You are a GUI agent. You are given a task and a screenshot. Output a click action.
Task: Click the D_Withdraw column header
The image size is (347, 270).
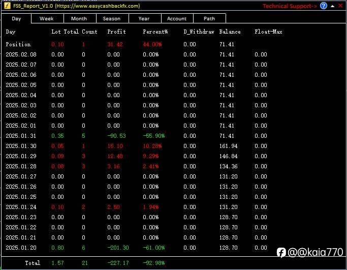tap(199, 32)
